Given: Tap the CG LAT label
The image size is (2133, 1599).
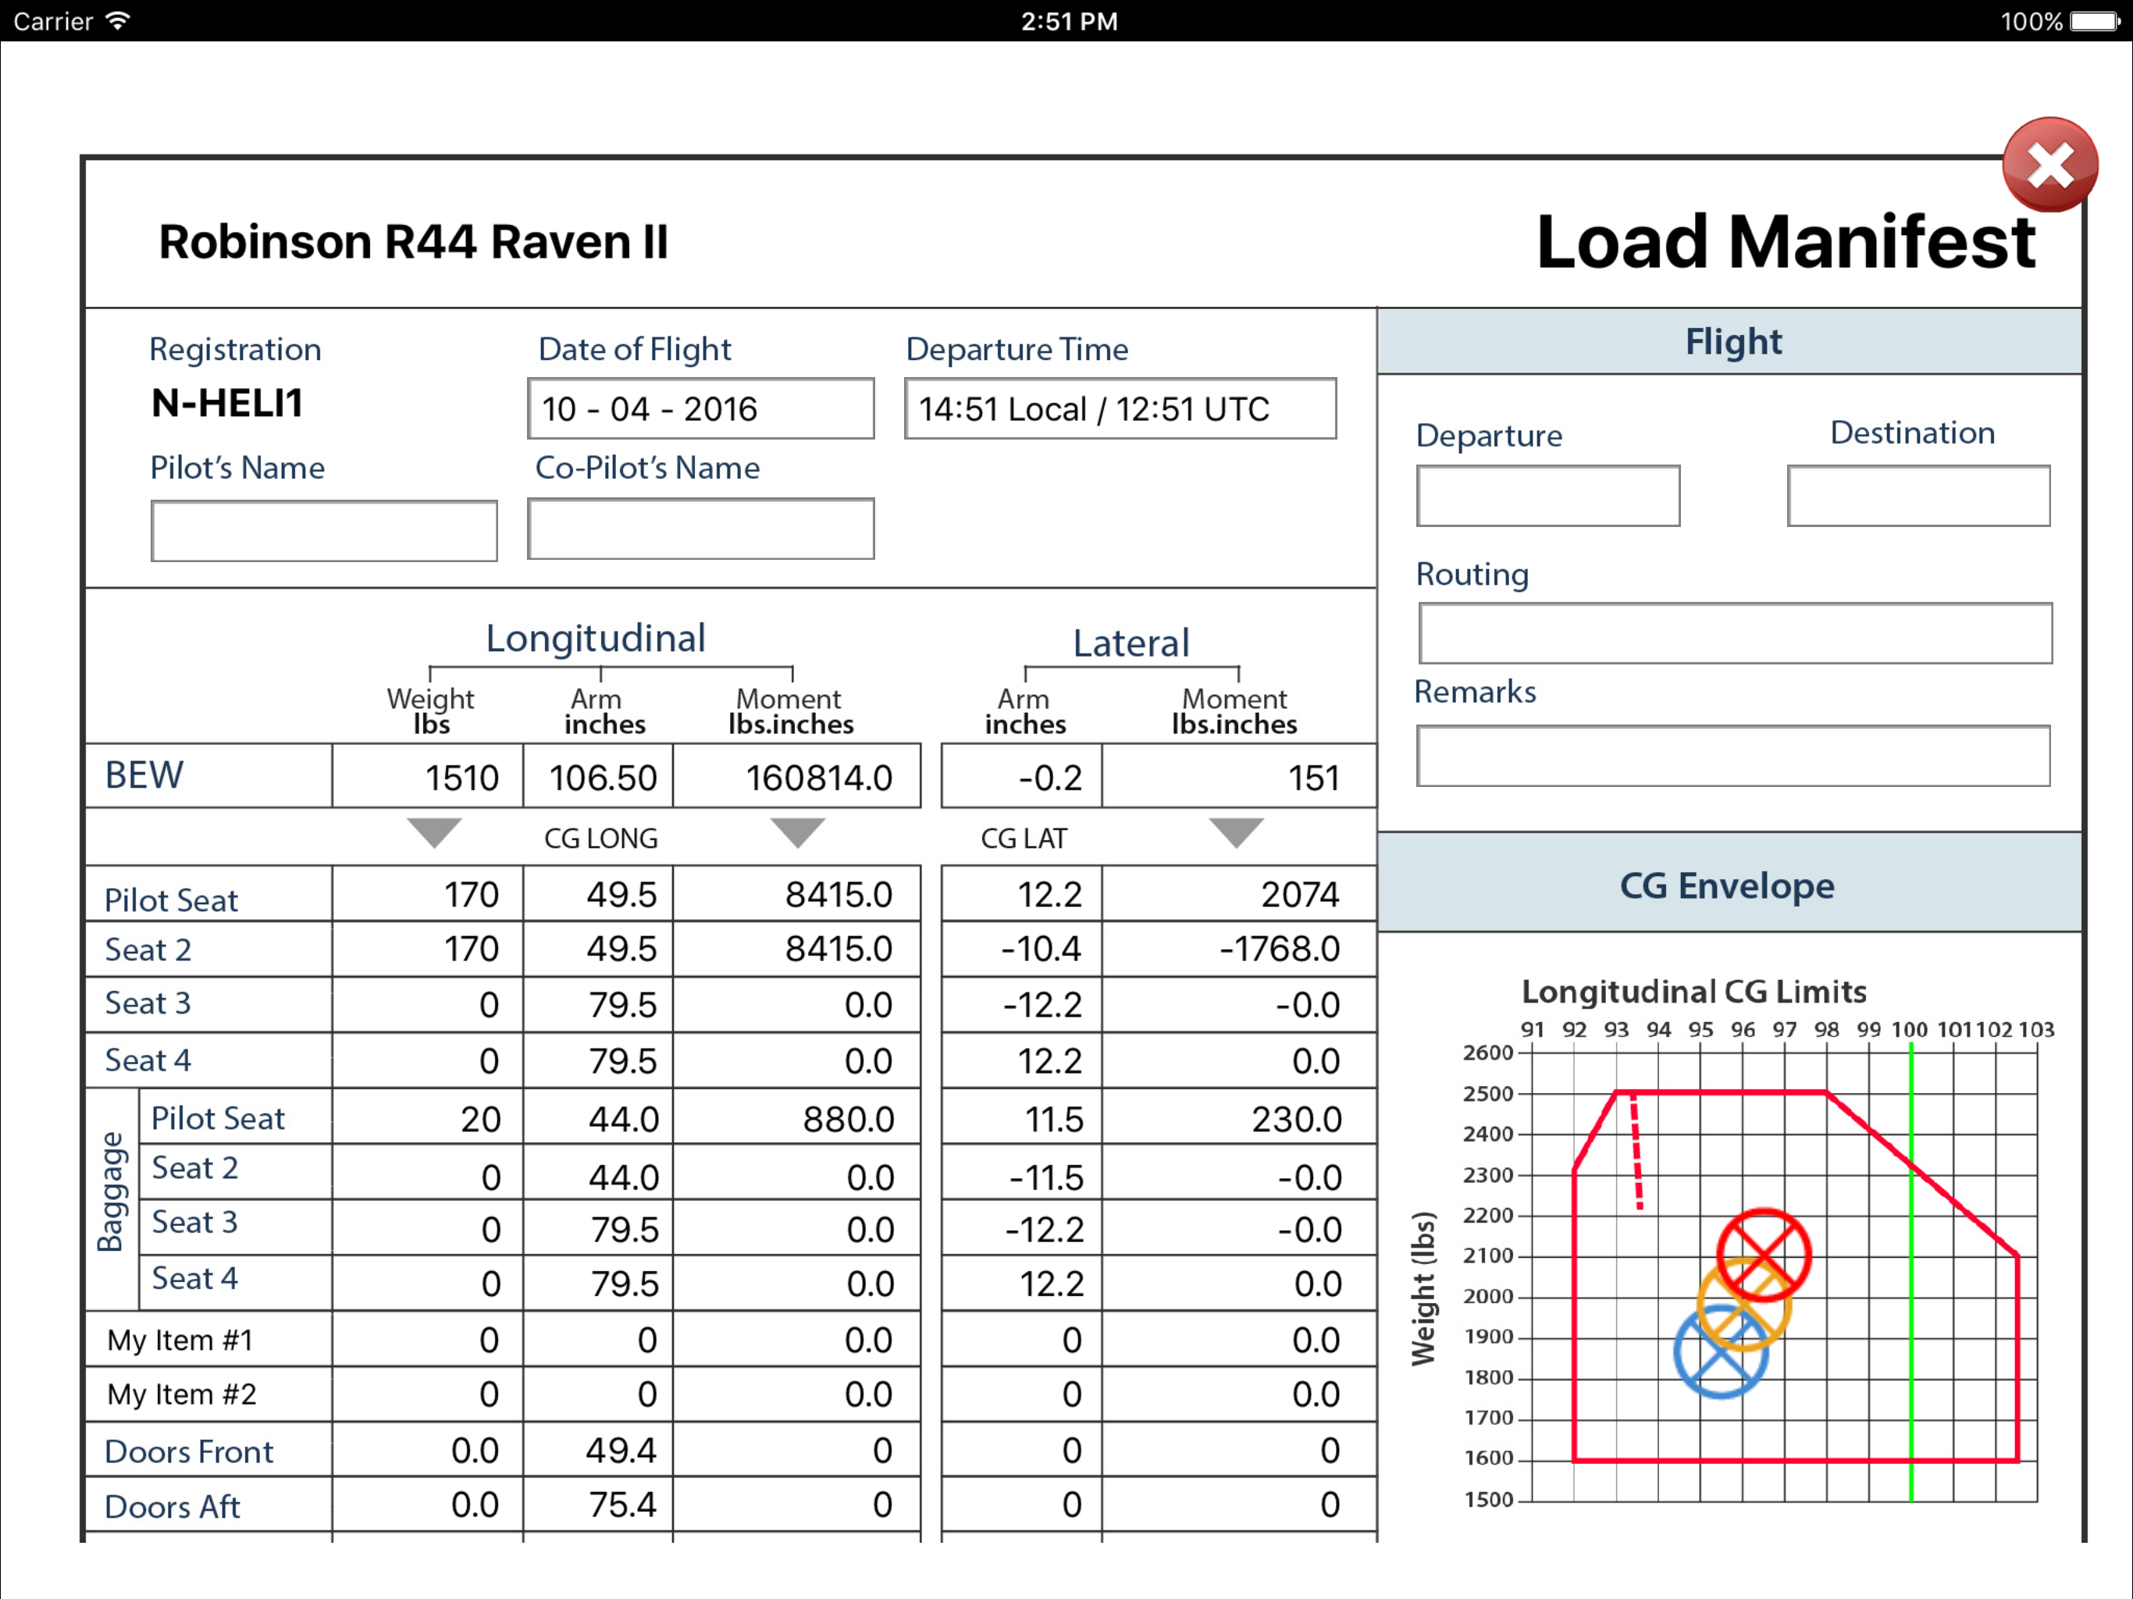Looking at the screenshot, I should (x=1024, y=838).
